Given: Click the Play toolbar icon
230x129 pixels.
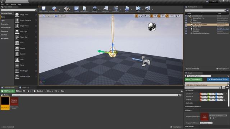Looking at the screenshot, I should (138, 9).
